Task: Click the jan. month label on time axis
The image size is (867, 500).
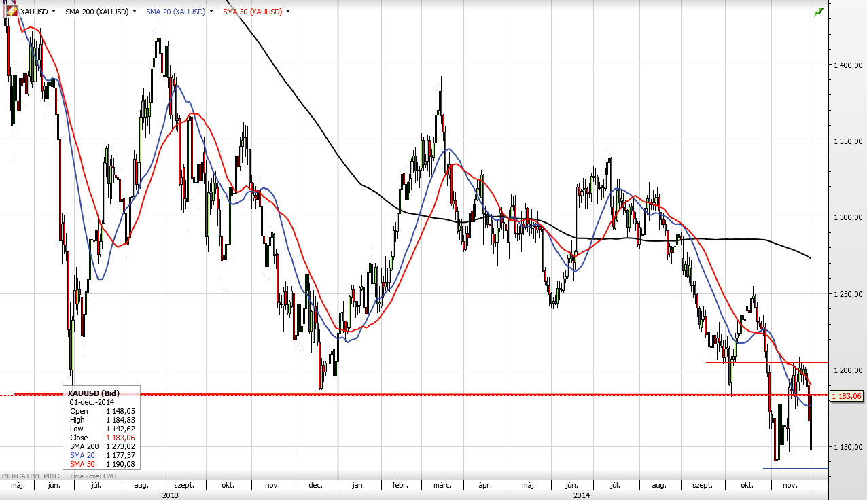Action: click(359, 486)
